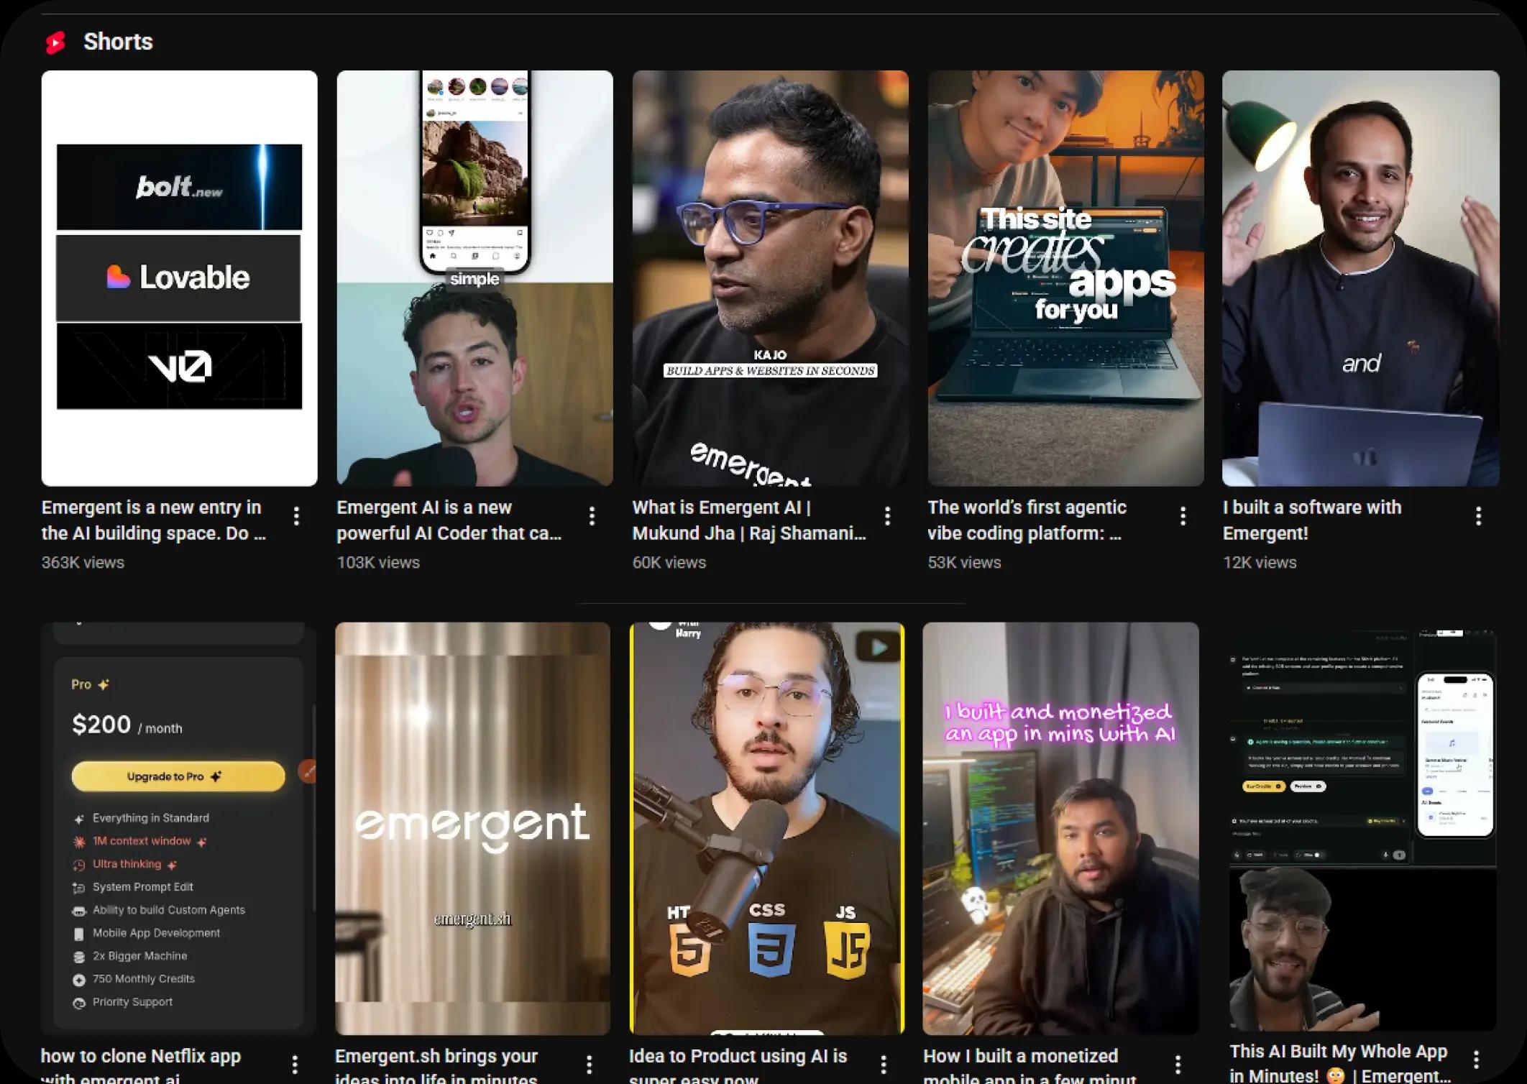Click the Shorts section heading
The height and width of the screenshot is (1084, 1527).
118,42
